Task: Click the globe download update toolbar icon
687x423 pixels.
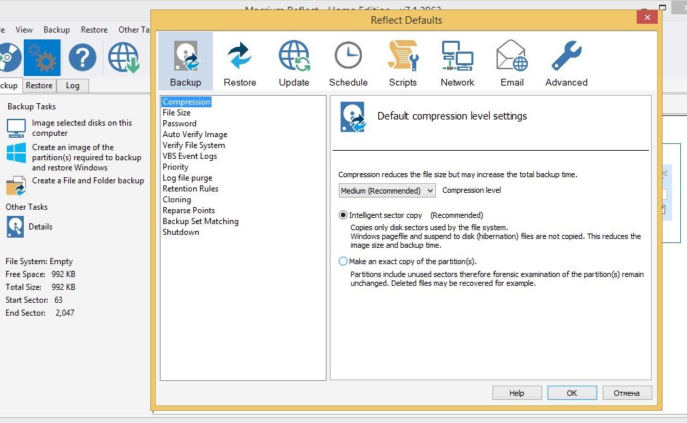Action: (124, 57)
